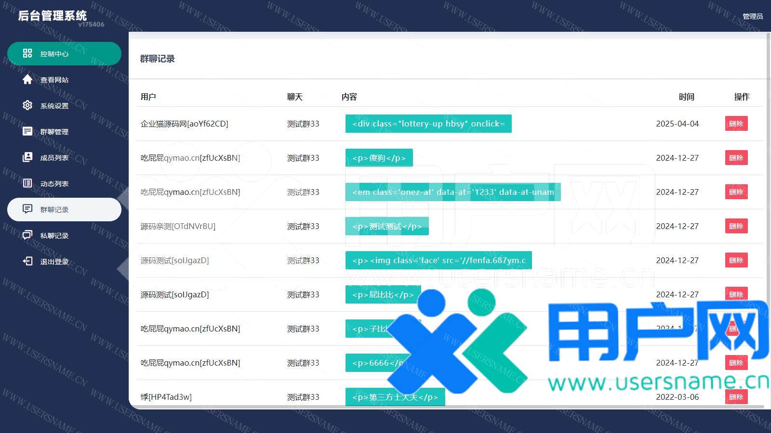Select 群聊管理 menu item
The height and width of the screenshot is (433, 771).
click(x=54, y=132)
